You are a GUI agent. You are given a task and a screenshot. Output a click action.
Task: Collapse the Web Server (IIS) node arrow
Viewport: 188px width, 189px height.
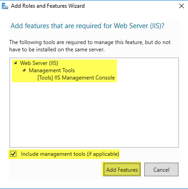point(15,63)
